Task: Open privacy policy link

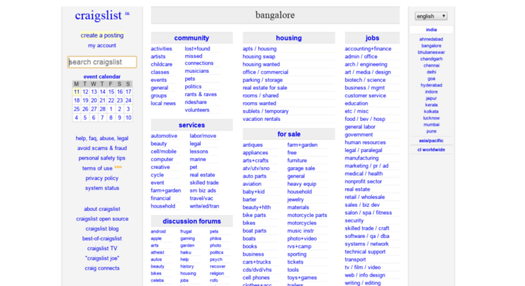Action: (x=102, y=178)
